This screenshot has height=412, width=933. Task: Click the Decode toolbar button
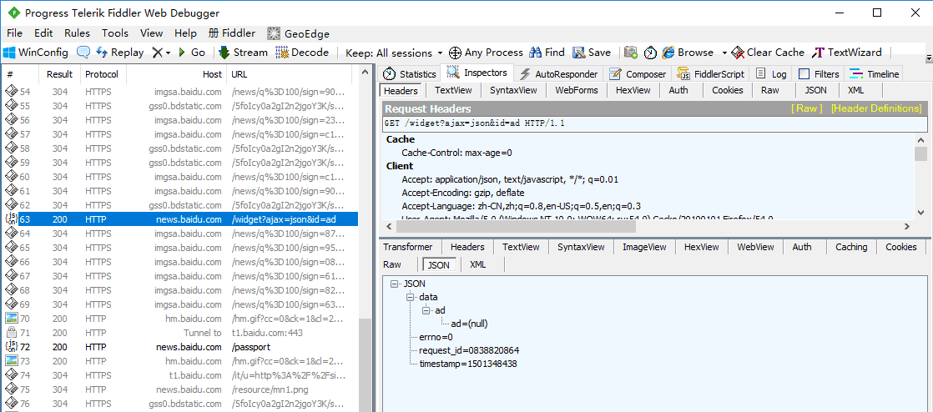click(x=302, y=53)
